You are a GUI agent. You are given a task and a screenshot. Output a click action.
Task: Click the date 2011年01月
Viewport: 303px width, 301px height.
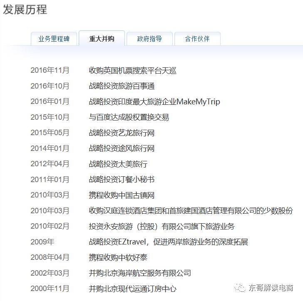click(50, 180)
